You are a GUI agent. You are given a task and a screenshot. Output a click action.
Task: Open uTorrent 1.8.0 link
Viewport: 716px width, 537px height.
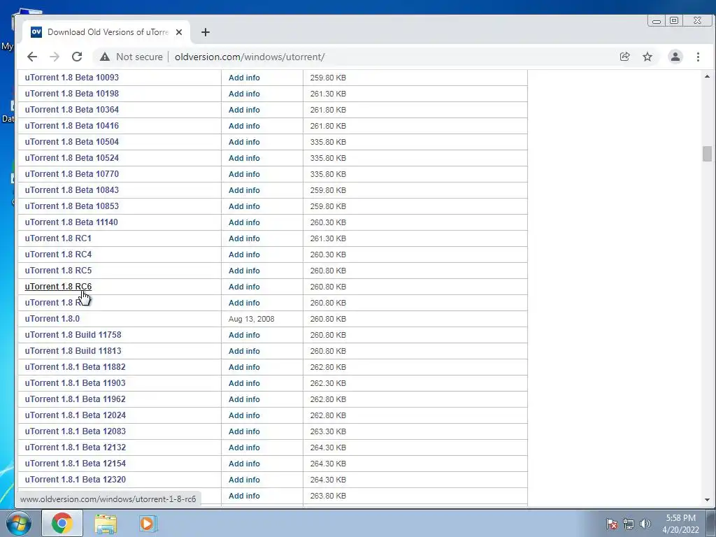pos(52,319)
